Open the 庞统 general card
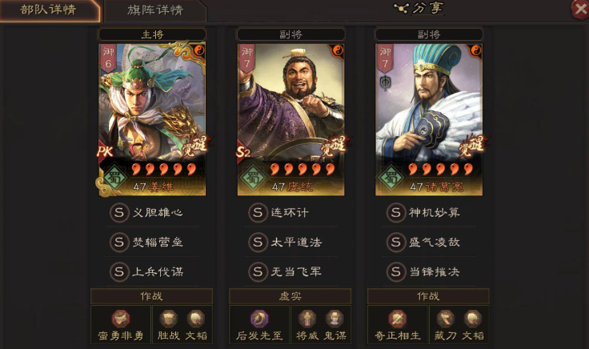Screen dimensions: 589x349 (x=290, y=120)
